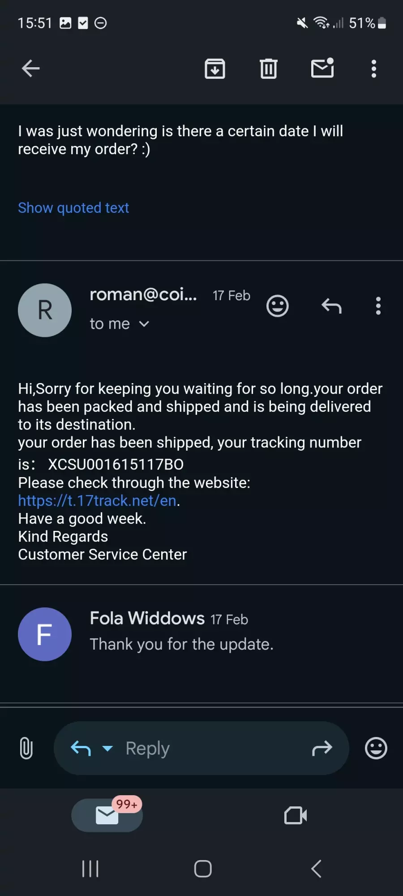Delete the conversation with the trash icon
The width and height of the screenshot is (403, 896).
tap(269, 69)
